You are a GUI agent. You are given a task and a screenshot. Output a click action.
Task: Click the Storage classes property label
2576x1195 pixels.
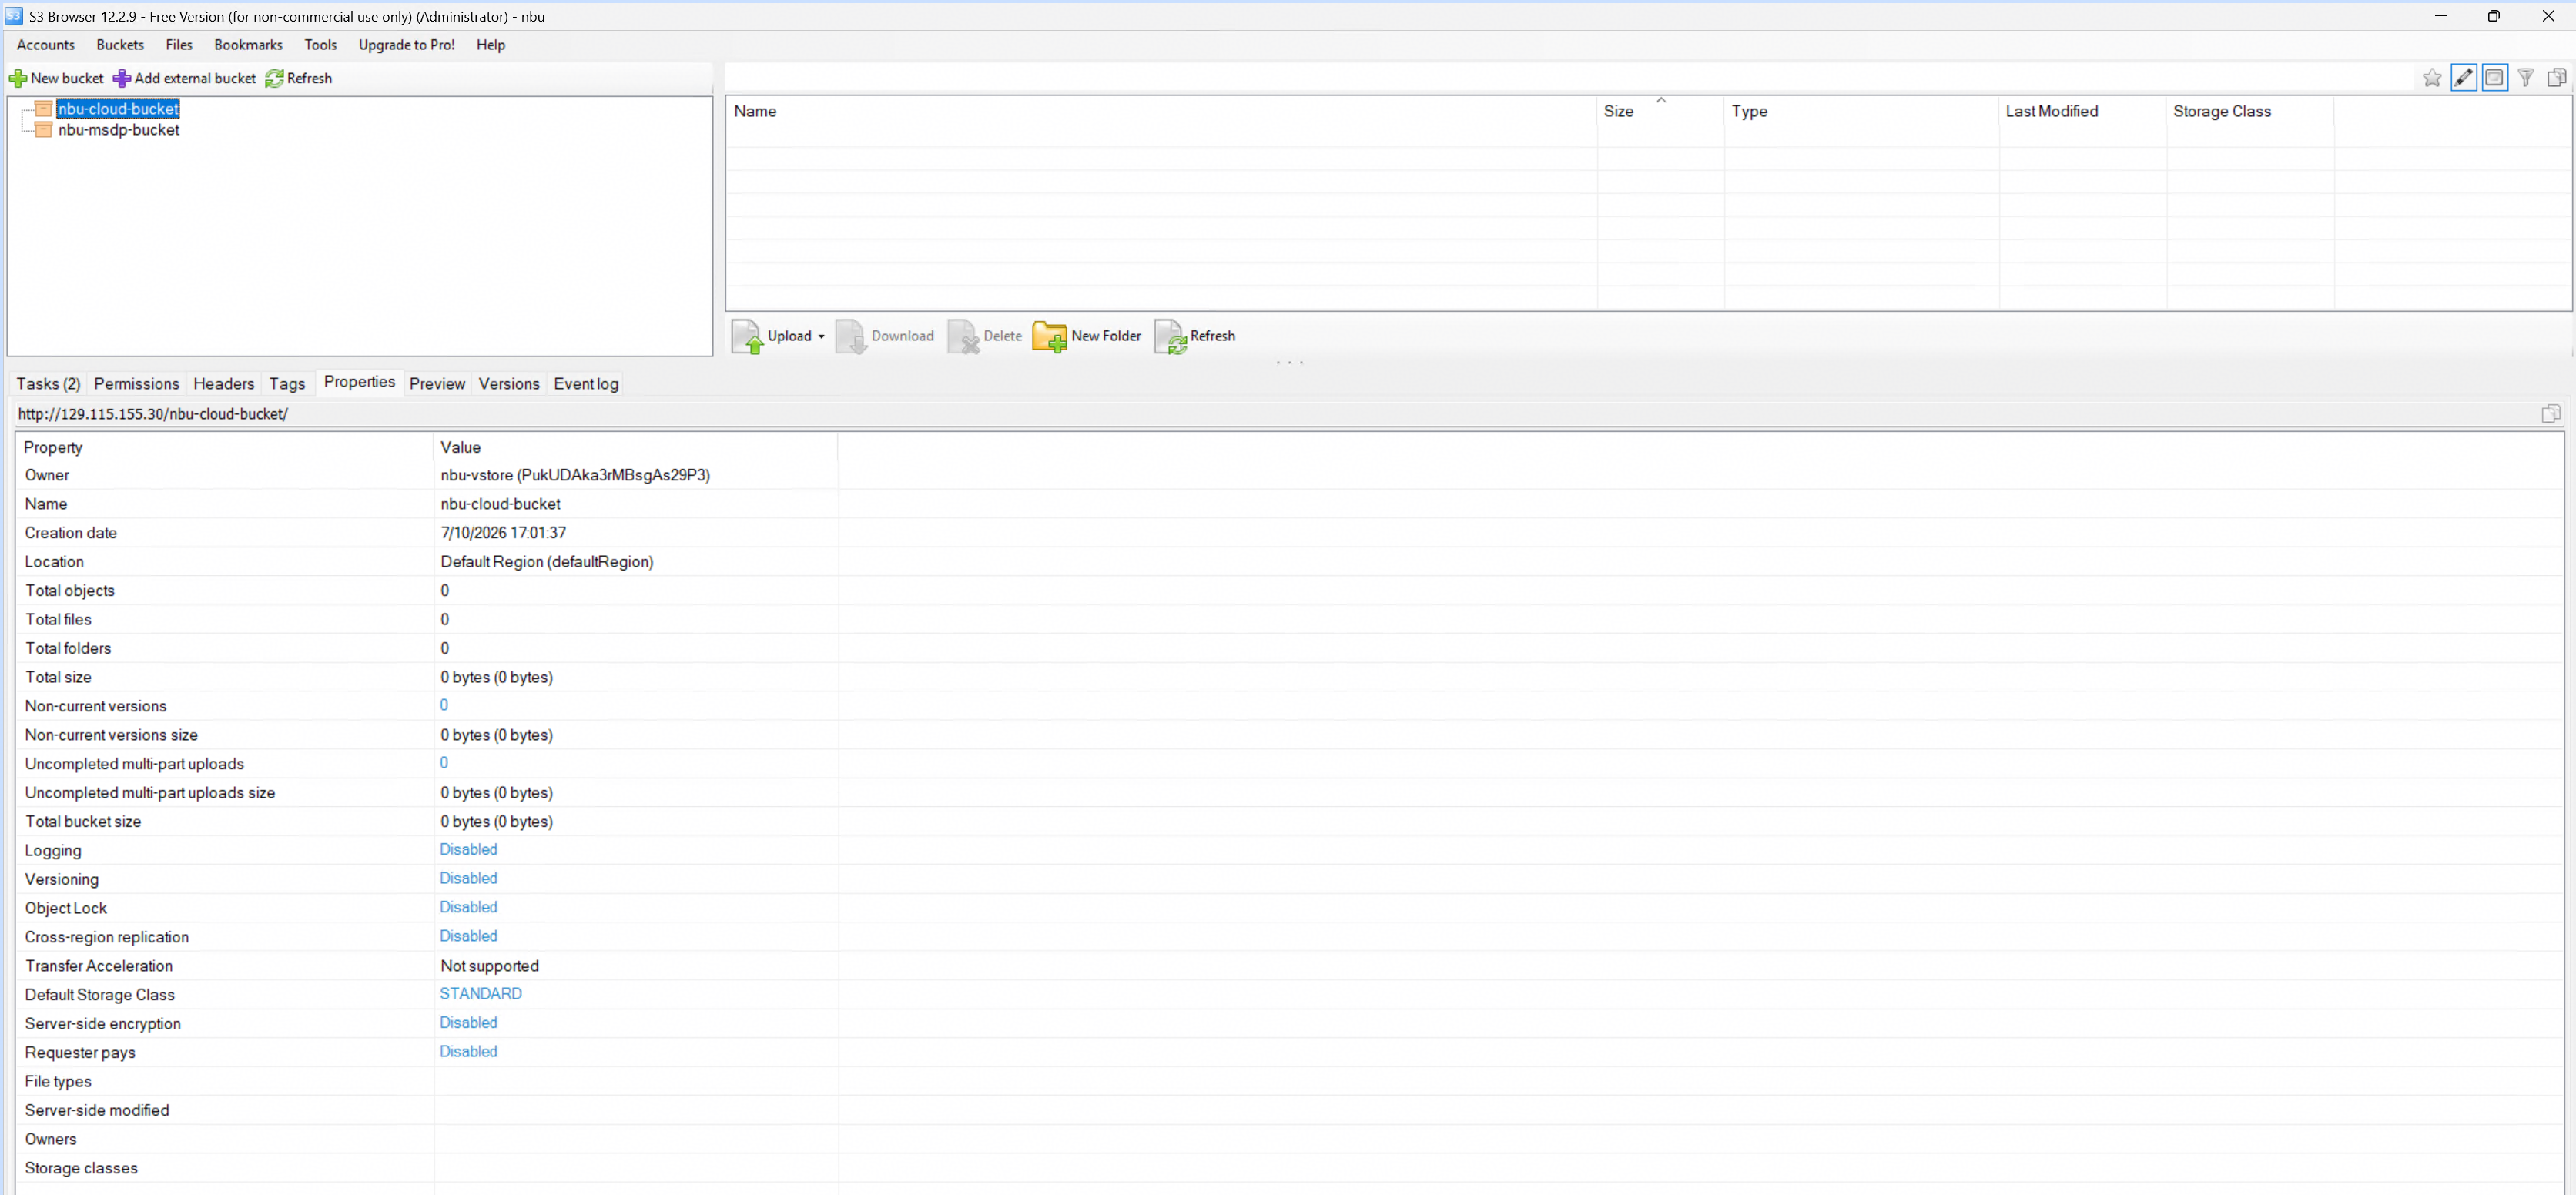pyautogui.click(x=81, y=1169)
